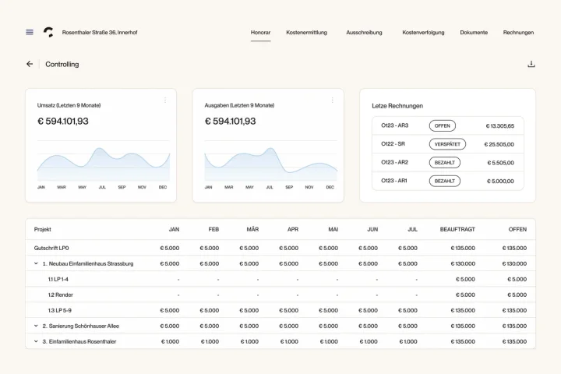Open the Ausgaben card three-dot menu
The width and height of the screenshot is (561, 374).
(x=333, y=101)
